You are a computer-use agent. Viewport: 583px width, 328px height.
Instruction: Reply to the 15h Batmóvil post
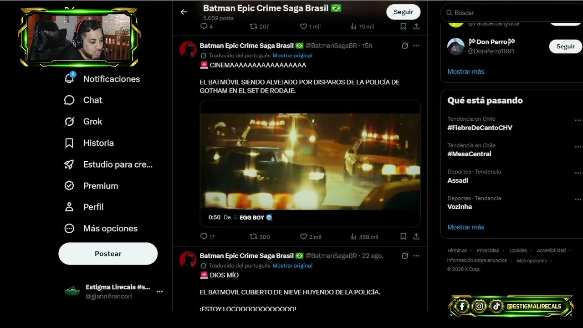(x=204, y=236)
